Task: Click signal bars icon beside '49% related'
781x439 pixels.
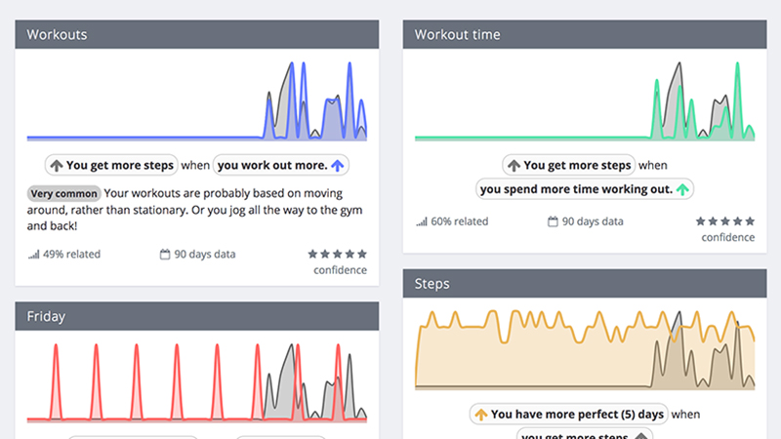Action: 33,255
